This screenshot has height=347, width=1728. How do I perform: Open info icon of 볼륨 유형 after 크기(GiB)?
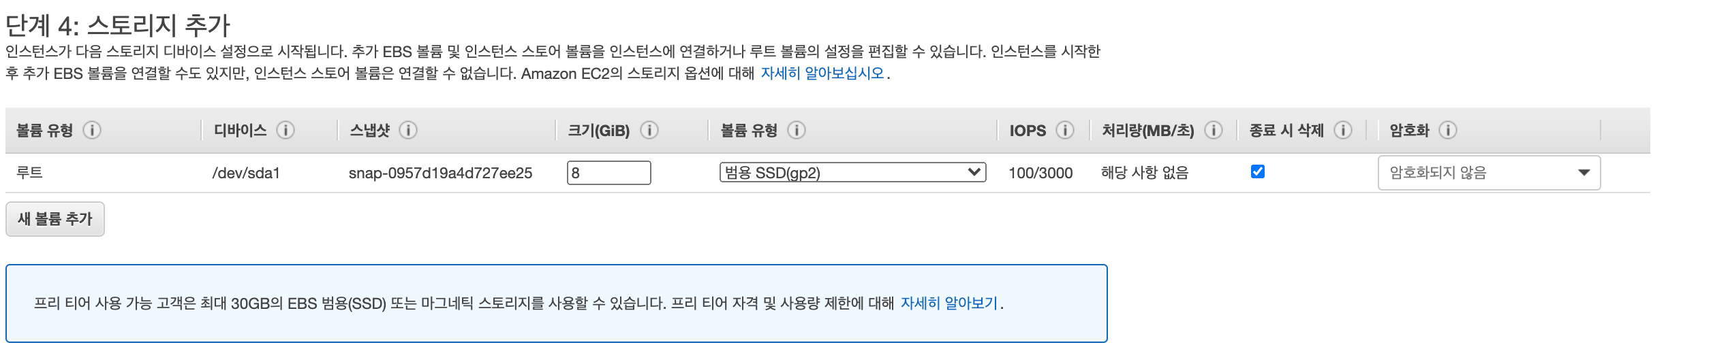(797, 130)
